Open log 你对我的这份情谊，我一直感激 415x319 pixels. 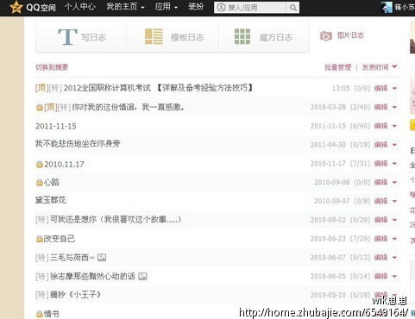[x=129, y=107]
